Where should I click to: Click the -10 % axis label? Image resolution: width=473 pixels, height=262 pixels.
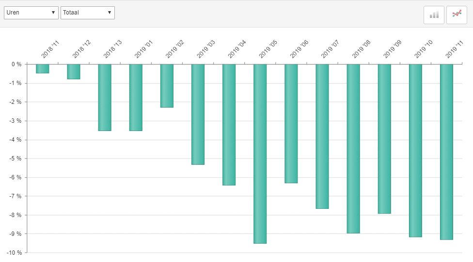[x=14, y=253]
